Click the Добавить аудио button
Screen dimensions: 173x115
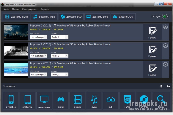[44, 17]
